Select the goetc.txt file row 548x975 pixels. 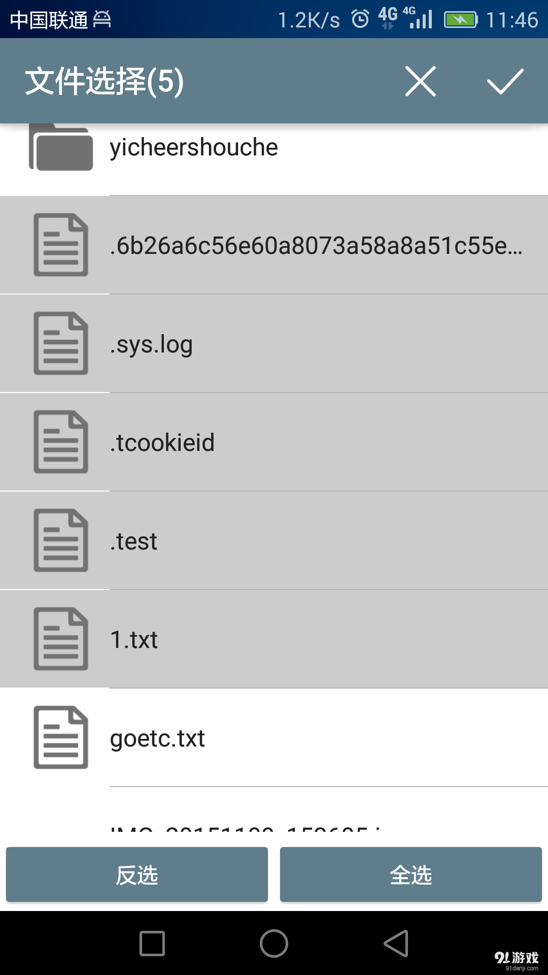pos(304,738)
